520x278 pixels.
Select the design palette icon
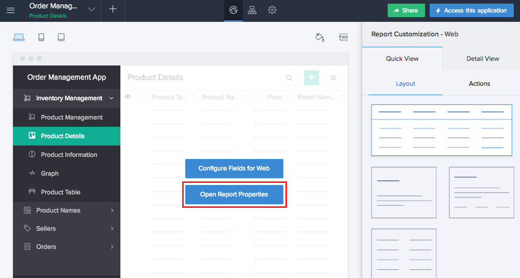(234, 10)
